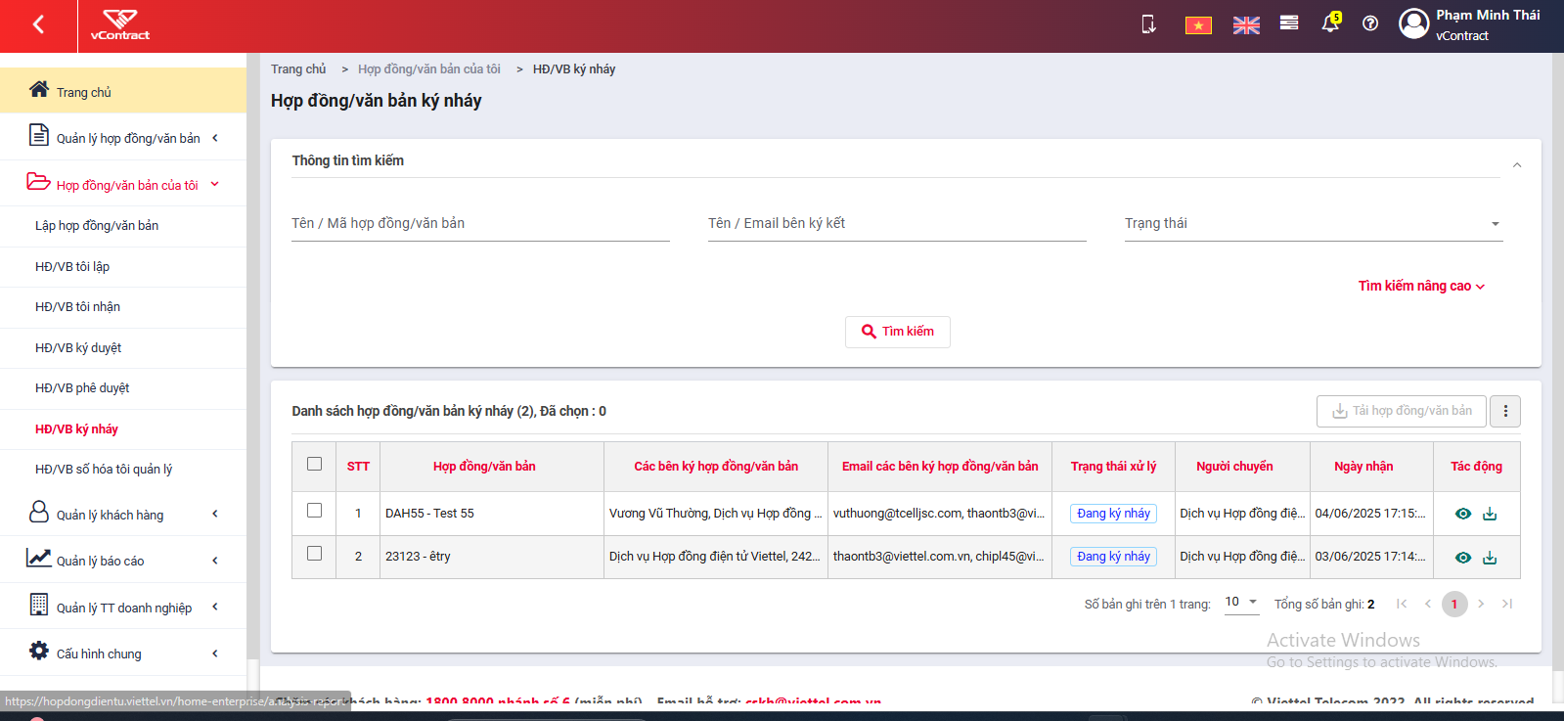Click the Quản lý TT doanh nghiệp building icon
1564x721 pixels.
tap(39, 605)
